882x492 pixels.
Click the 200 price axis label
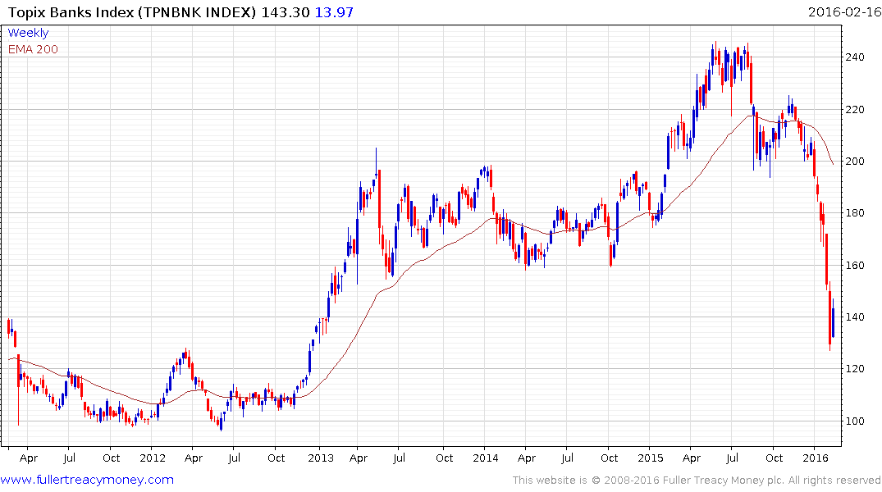click(855, 161)
